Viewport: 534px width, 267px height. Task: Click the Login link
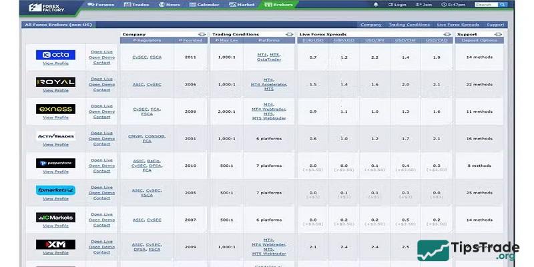point(397,5)
